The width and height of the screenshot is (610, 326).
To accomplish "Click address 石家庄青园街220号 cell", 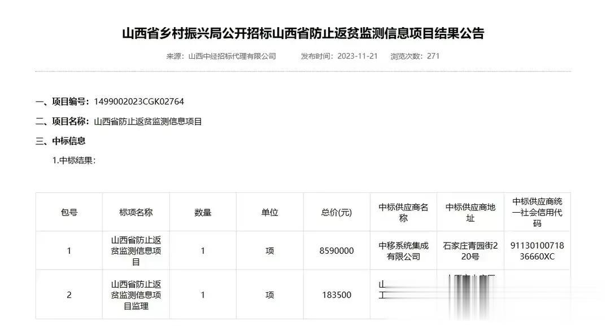I will click(470, 250).
